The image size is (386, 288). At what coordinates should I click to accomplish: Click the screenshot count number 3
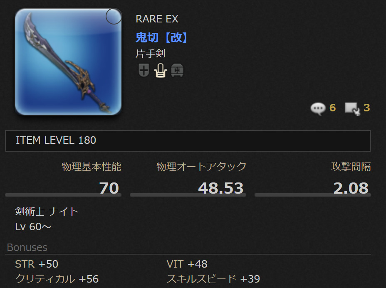click(x=367, y=108)
